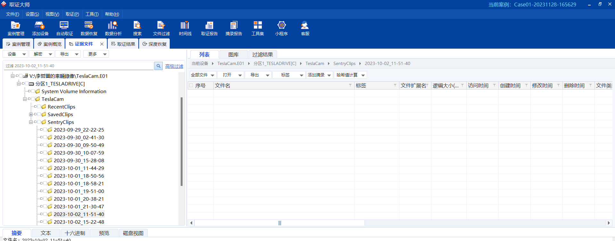Viewport: 615px width, 241px height.
Task: Generate 取证报告 from the toolbar
Action: [209, 28]
